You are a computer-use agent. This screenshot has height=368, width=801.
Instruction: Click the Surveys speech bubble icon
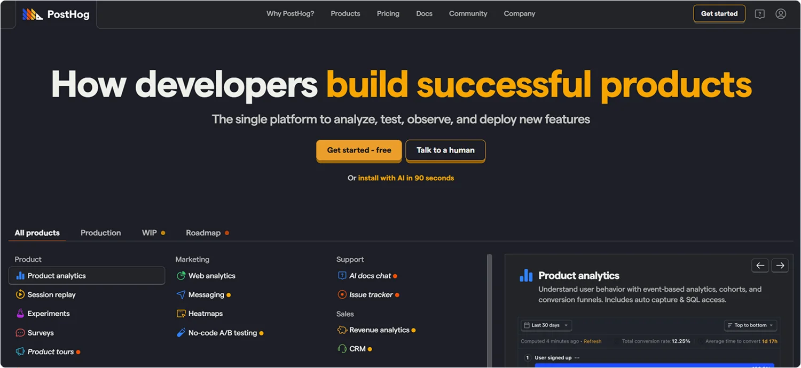(20, 333)
